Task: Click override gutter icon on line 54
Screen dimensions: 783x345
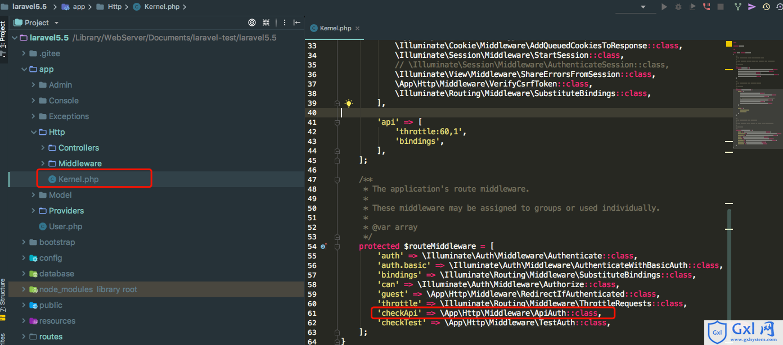Action: pyautogui.click(x=323, y=246)
